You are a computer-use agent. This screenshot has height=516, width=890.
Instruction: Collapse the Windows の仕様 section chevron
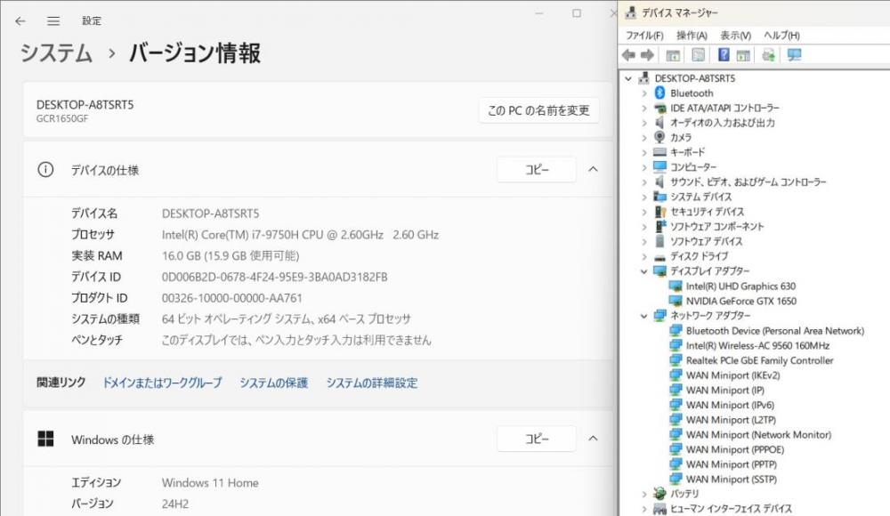coord(593,439)
